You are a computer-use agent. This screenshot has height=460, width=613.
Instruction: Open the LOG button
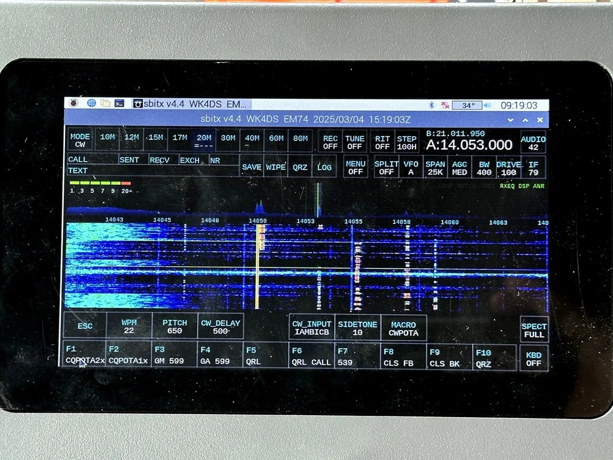pos(324,167)
